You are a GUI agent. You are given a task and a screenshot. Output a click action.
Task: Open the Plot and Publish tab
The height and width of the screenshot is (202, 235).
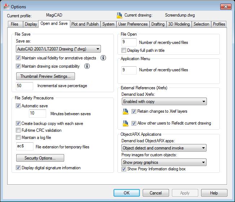click(85, 24)
